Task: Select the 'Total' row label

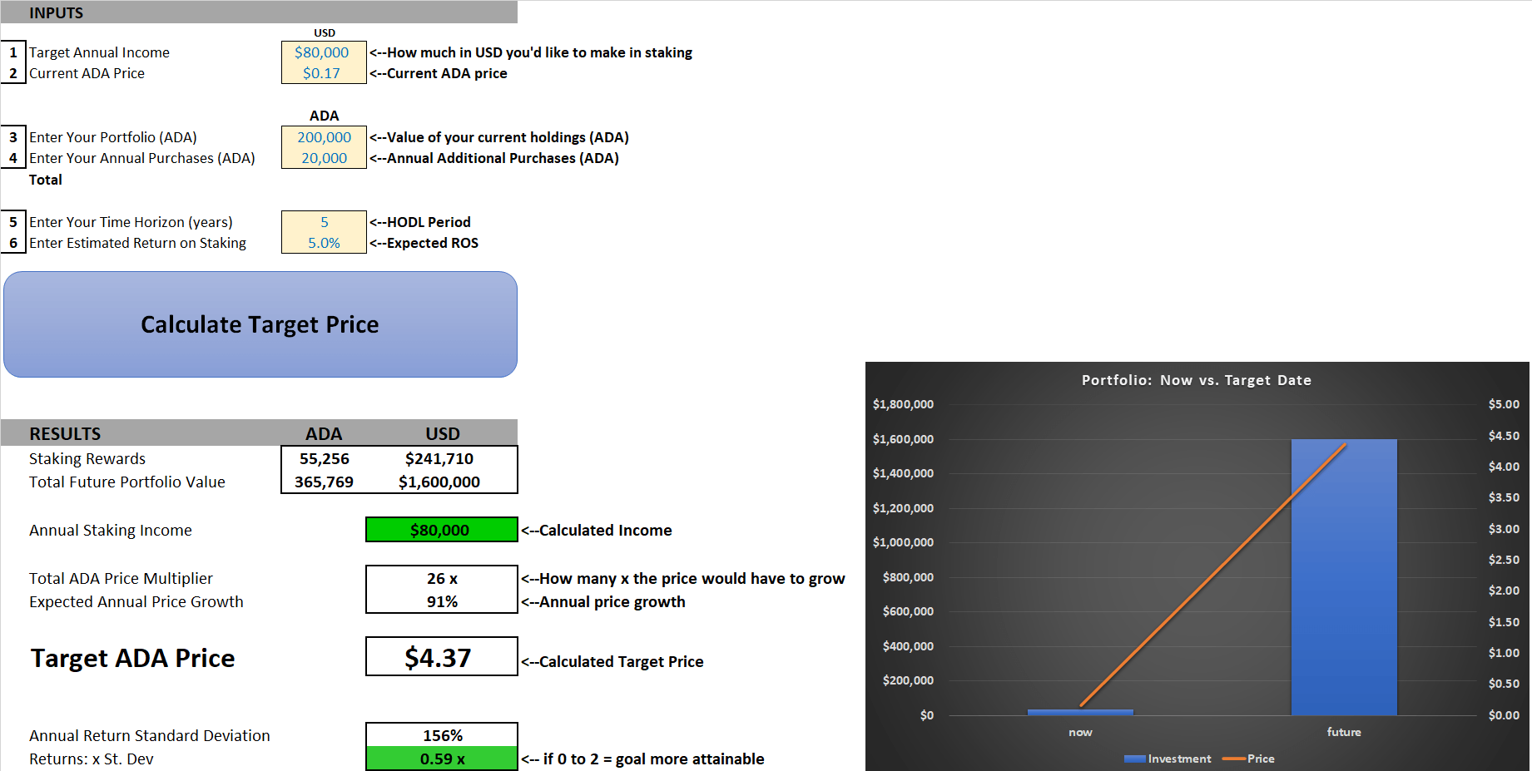Action: click(x=46, y=180)
